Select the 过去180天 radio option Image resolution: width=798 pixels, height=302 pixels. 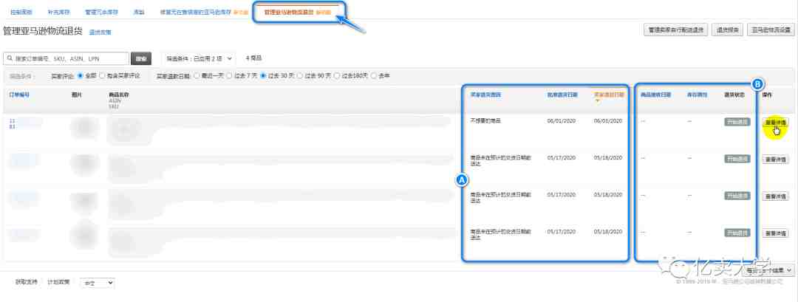point(337,76)
